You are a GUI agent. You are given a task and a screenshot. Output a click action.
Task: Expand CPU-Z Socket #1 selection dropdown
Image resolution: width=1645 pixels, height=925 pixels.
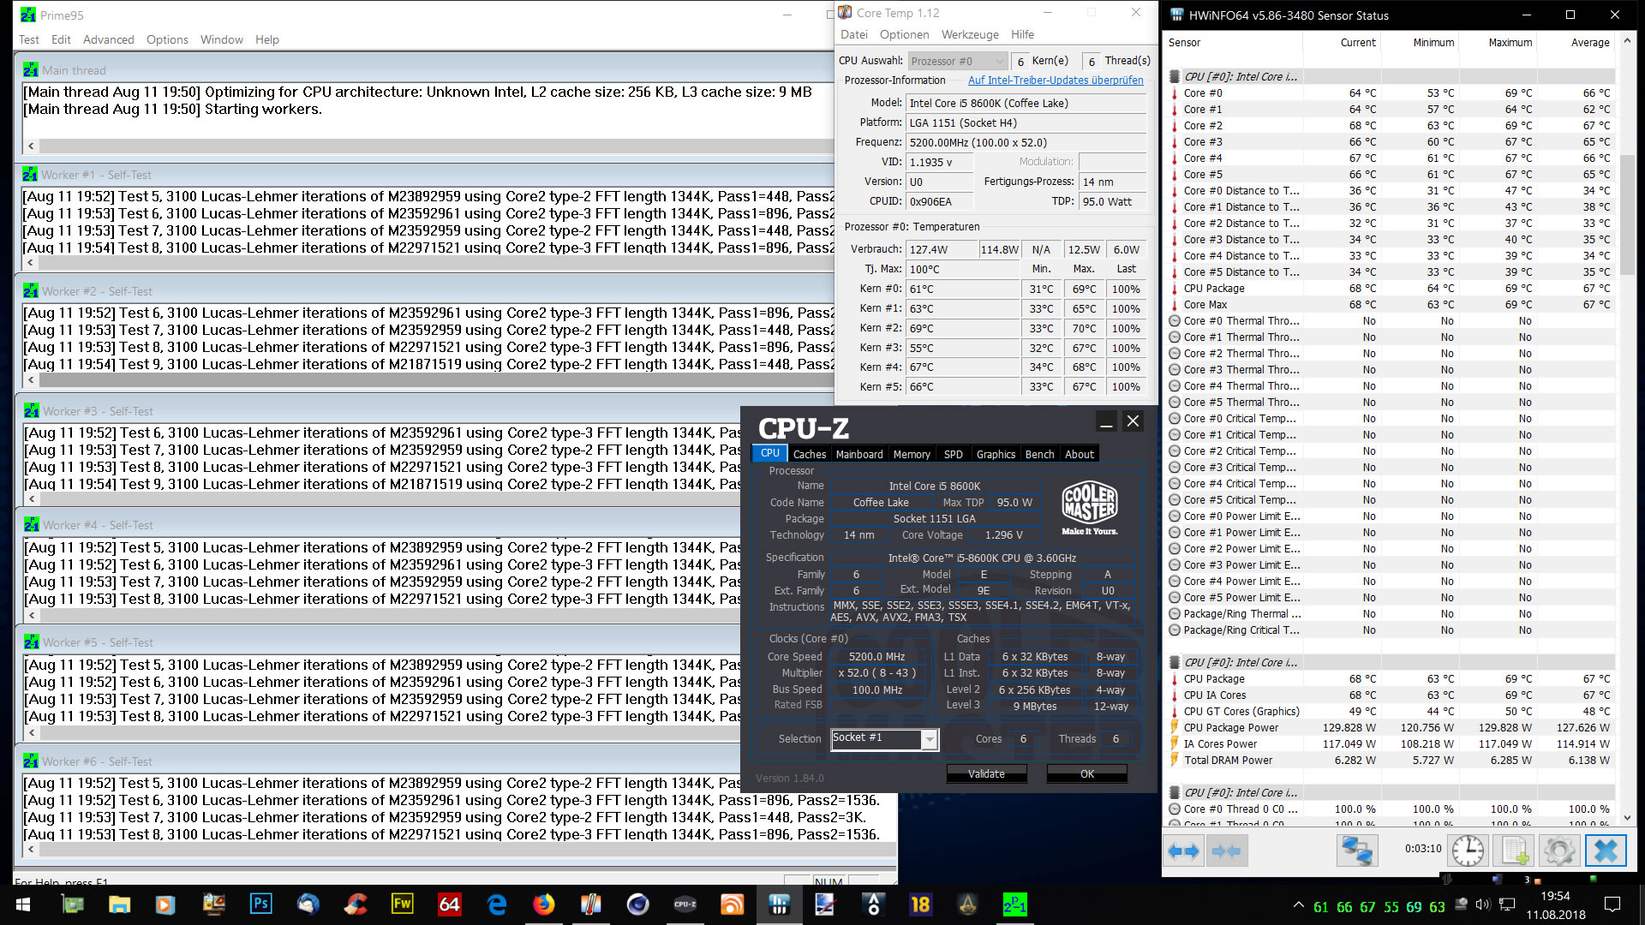929,739
